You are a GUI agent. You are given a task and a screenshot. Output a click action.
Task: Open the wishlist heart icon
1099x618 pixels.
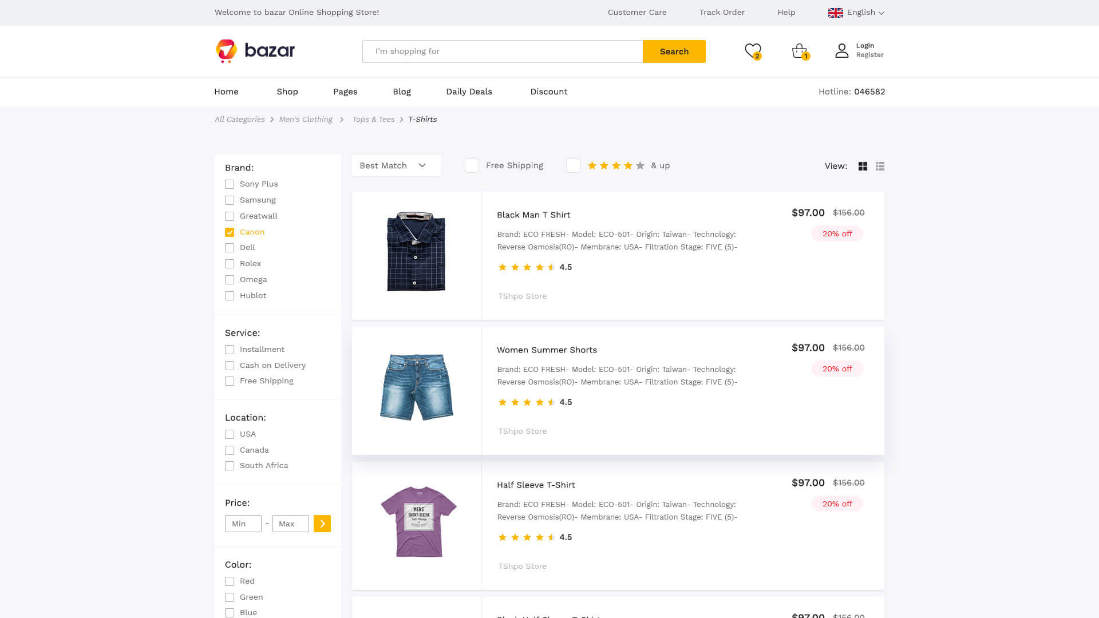[753, 51]
